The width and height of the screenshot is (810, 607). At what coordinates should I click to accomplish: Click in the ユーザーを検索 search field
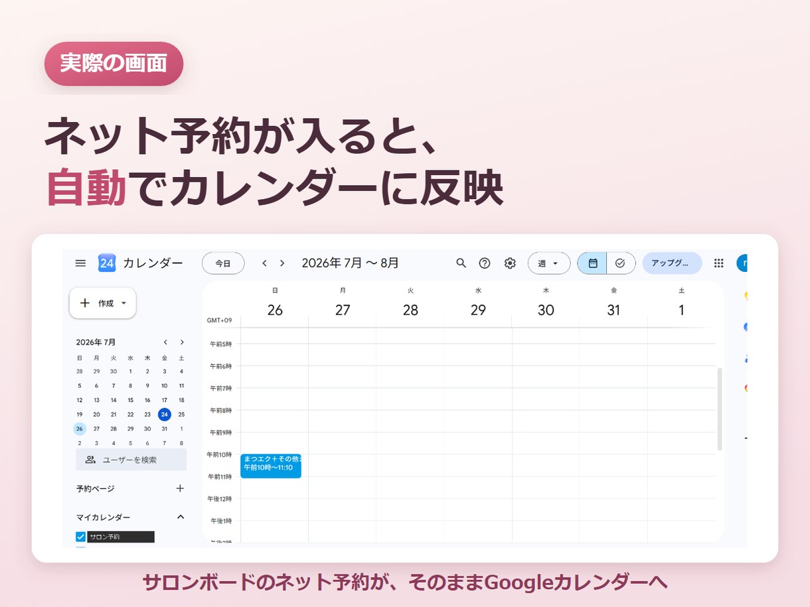[x=131, y=460]
